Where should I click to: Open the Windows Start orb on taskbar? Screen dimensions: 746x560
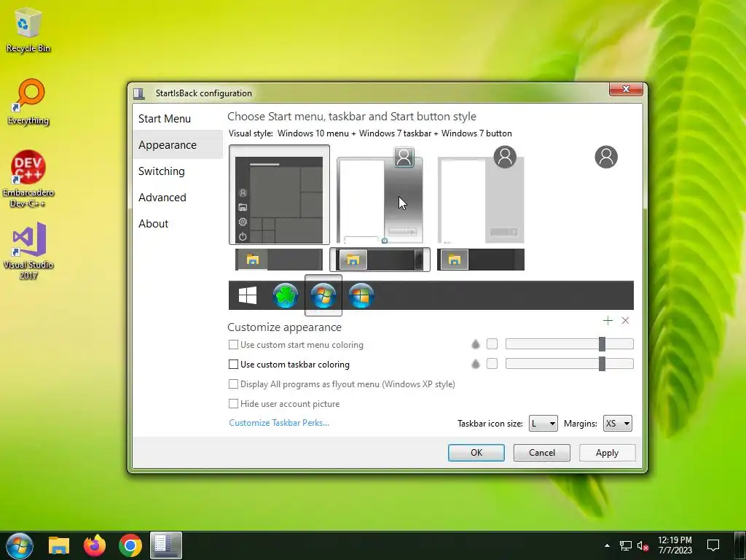tap(20, 545)
